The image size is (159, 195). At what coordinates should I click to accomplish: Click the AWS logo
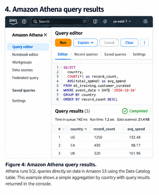13,21
